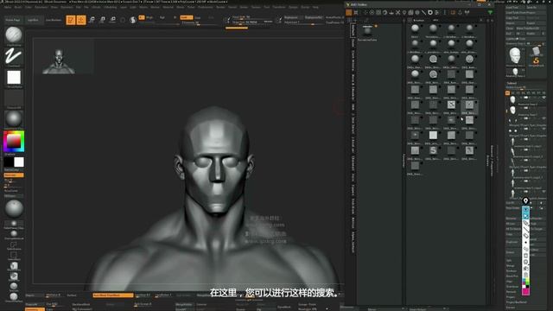Toggle the Mrgb paint mode button

click(149, 17)
